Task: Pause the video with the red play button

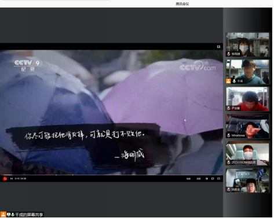Action: (x=5, y=179)
